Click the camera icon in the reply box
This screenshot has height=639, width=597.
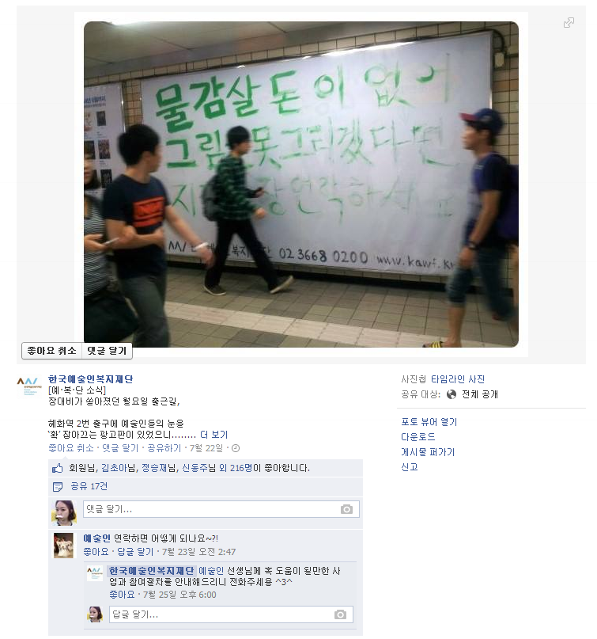coord(340,614)
